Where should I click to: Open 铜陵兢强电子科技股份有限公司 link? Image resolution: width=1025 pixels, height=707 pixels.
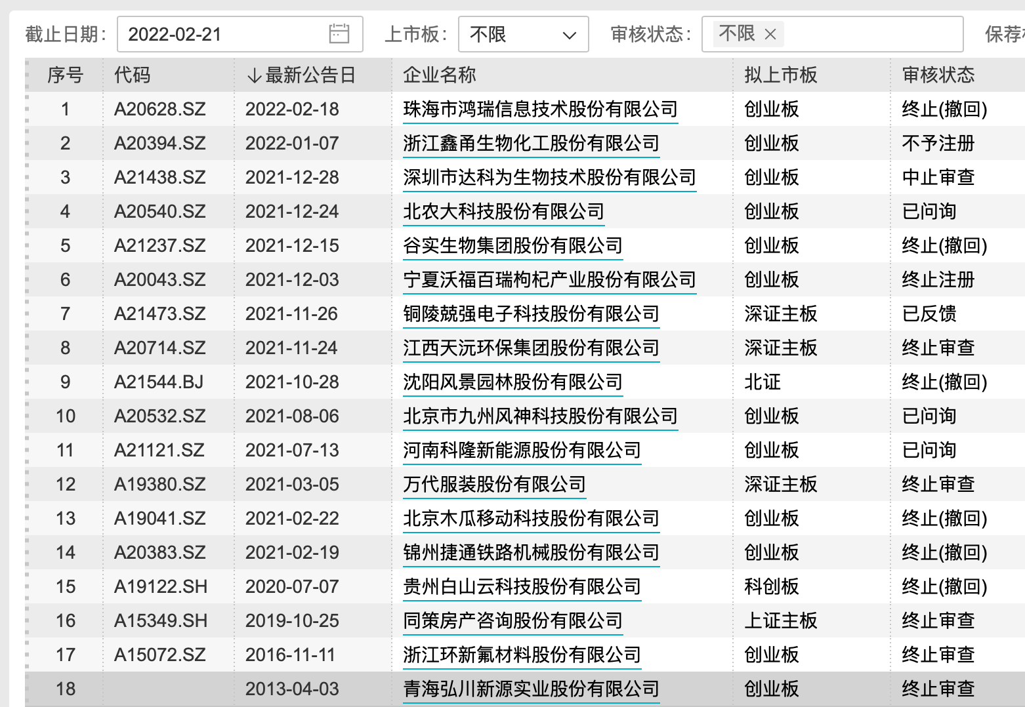pos(531,313)
